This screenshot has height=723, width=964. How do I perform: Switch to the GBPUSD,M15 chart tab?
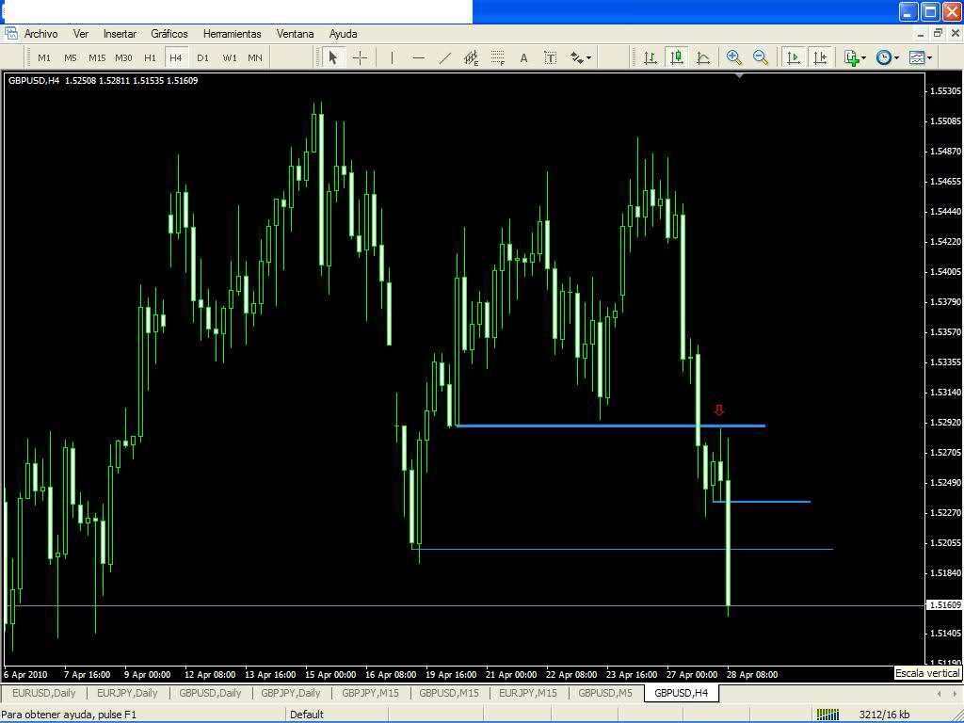pos(449,693)
